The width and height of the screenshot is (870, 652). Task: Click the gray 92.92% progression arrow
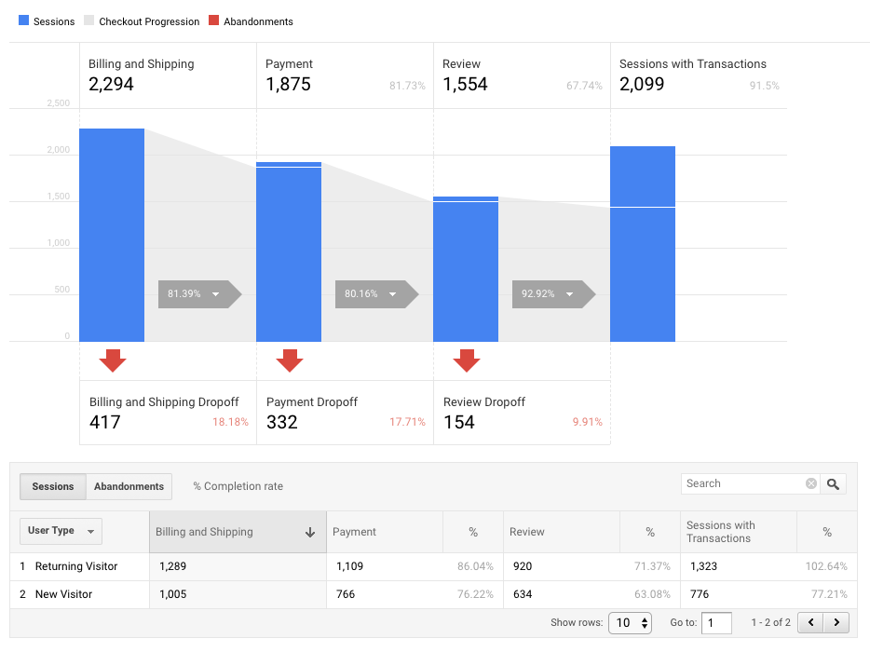[x=555, y=294]
